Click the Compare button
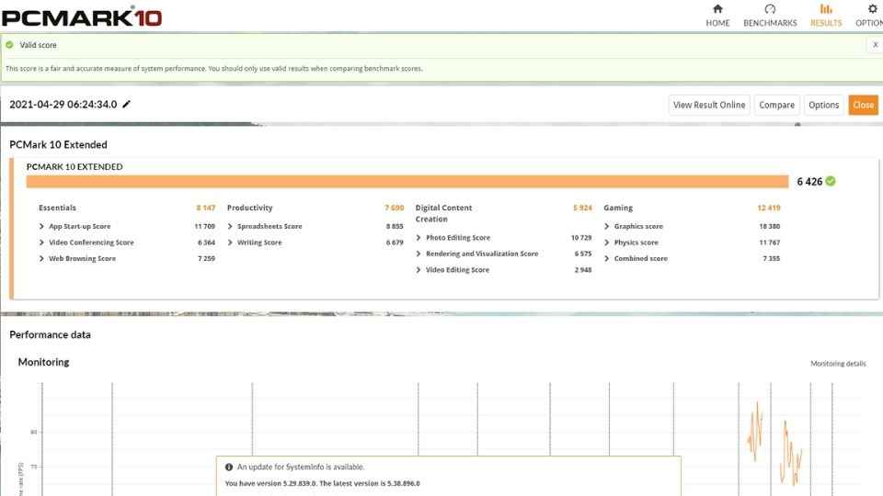Screen dimensions: 883x496 (776, 105)
